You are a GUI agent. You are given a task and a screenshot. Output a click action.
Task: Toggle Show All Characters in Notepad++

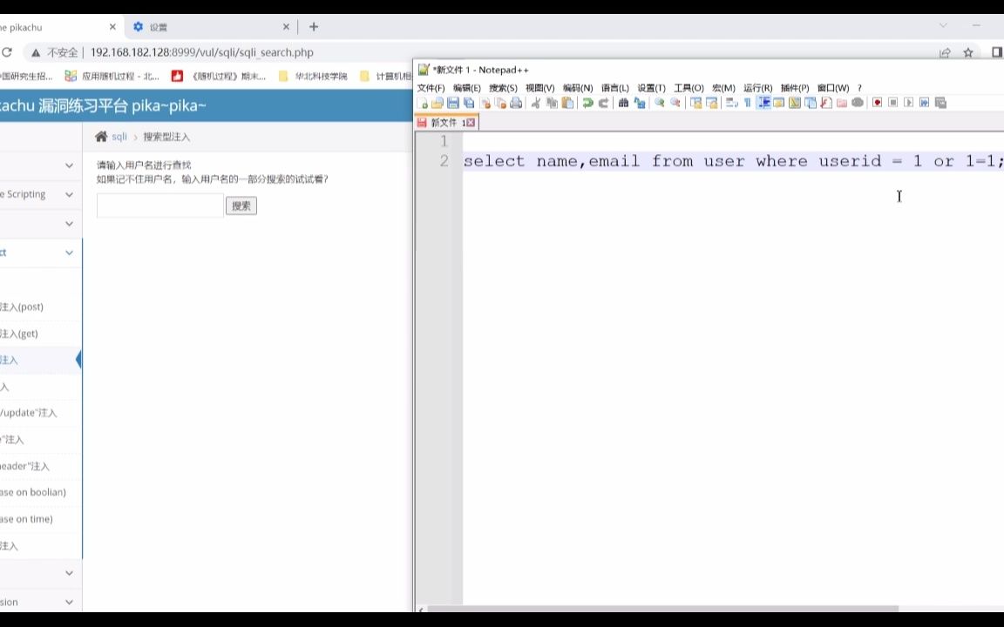[x=746, y=103]
